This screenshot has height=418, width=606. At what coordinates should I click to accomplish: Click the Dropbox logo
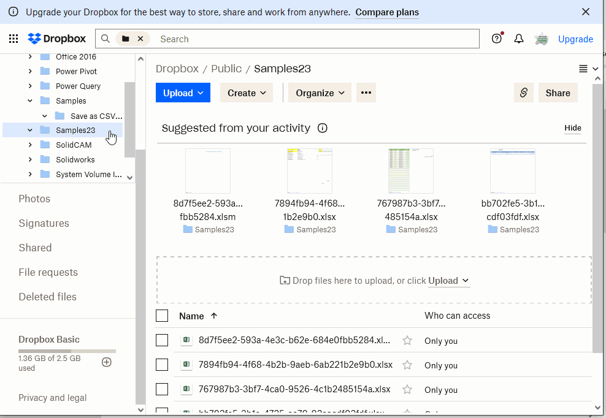[57, 39]
